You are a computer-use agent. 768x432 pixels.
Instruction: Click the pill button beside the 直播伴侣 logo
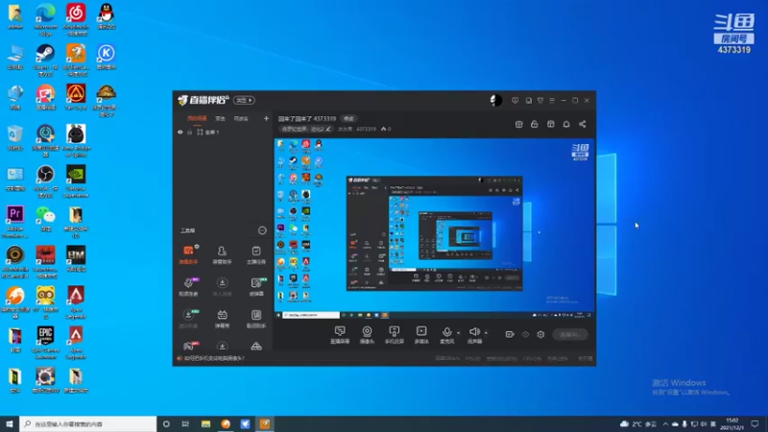click(x=244, y=101)
